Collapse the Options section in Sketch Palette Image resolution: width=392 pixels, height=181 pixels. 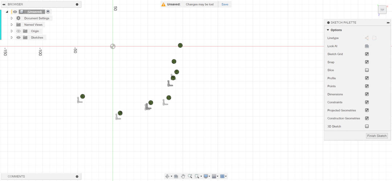(x=328, y=30)
